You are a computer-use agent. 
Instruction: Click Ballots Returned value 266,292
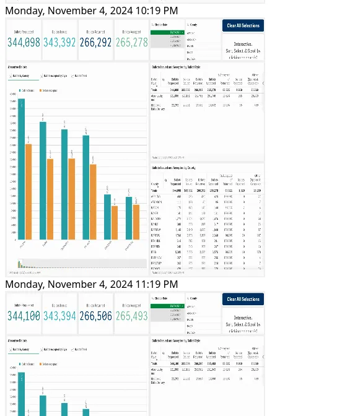coord(95,43)
